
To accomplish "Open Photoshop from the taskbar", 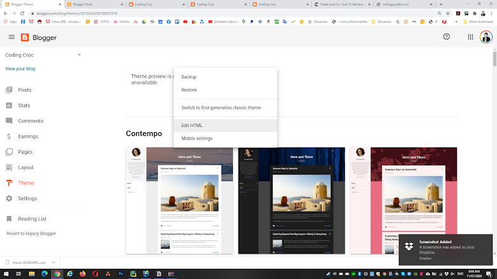I will 120,274.
